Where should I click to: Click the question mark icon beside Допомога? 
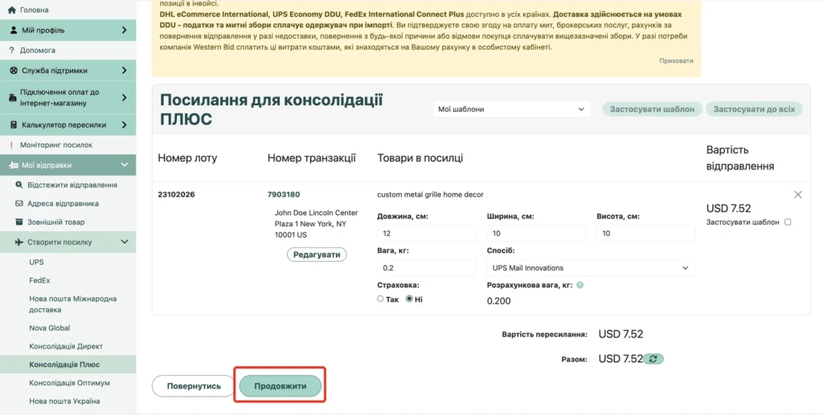(x=11, y=51)
